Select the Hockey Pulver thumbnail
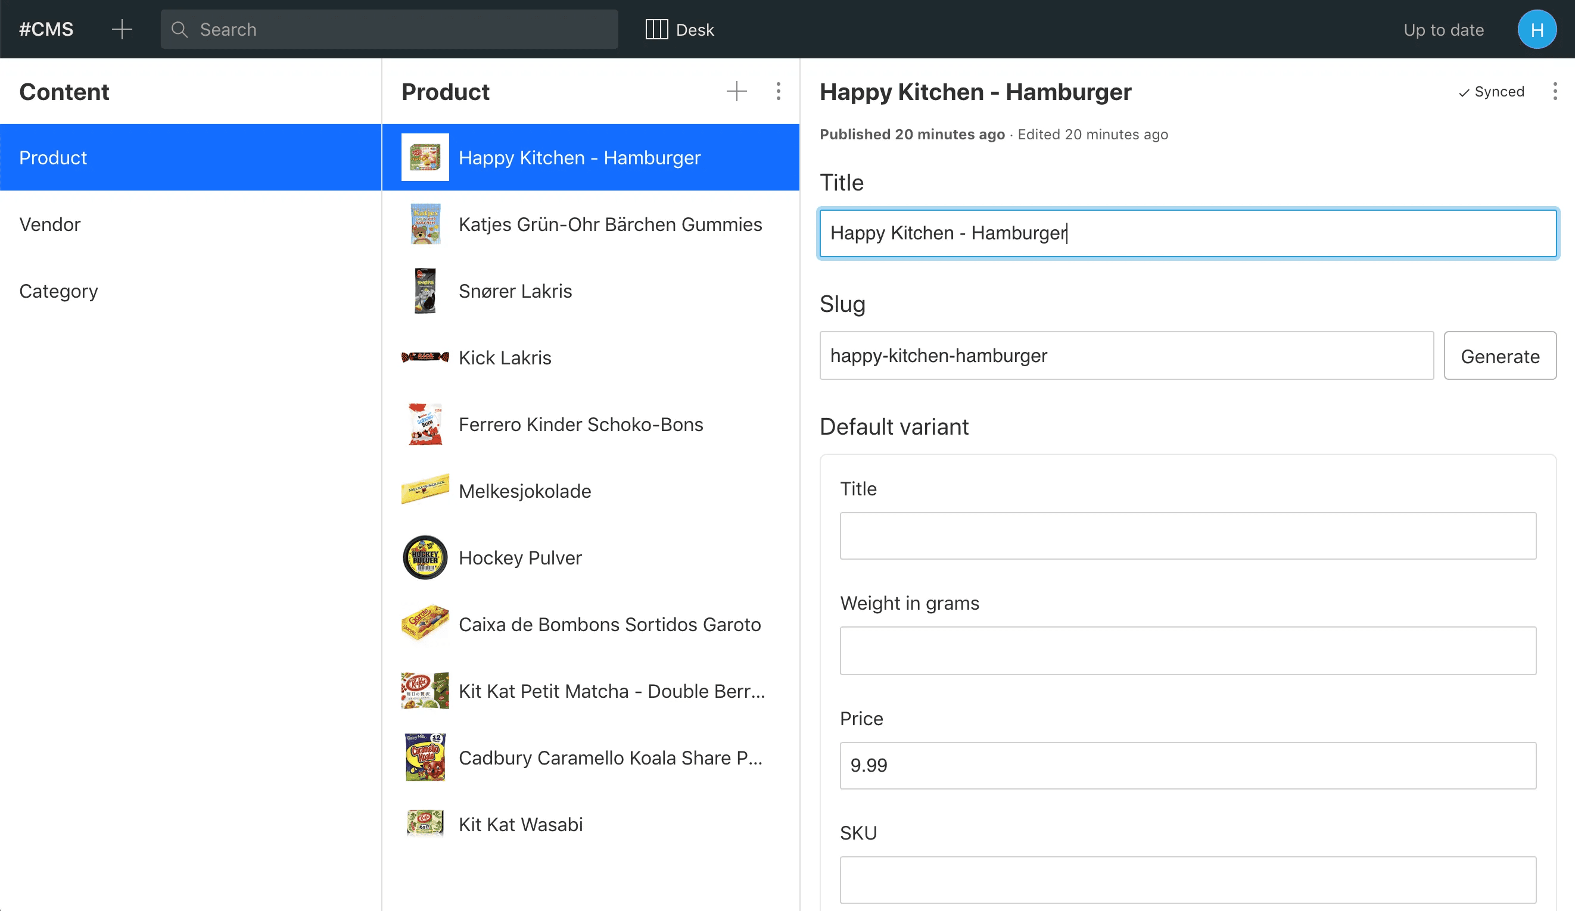 [x=425, y=558]
